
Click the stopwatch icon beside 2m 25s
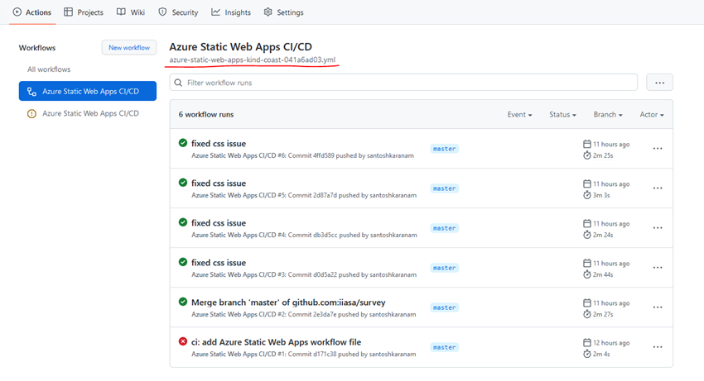coord(587,155)
